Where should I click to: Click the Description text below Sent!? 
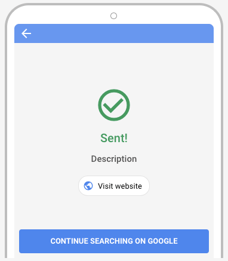[114, 159]
